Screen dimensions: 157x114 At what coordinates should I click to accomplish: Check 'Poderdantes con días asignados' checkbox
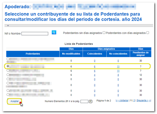click(148, 33)
